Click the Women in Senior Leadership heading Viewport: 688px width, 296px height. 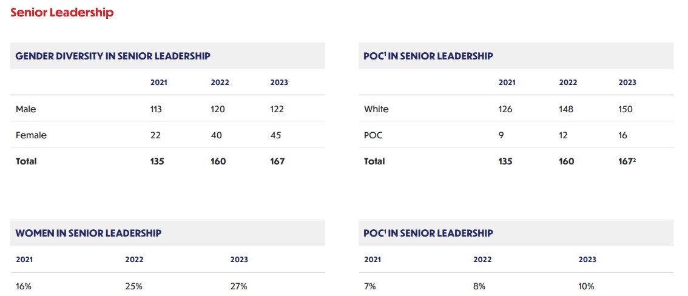[x=89, y=233]
